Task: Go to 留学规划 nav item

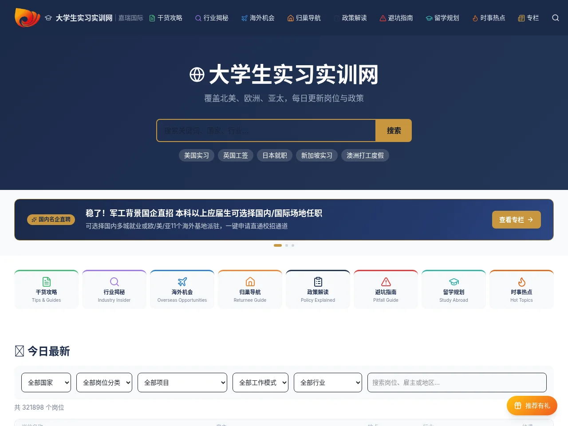Action: (x=443, y=18)
